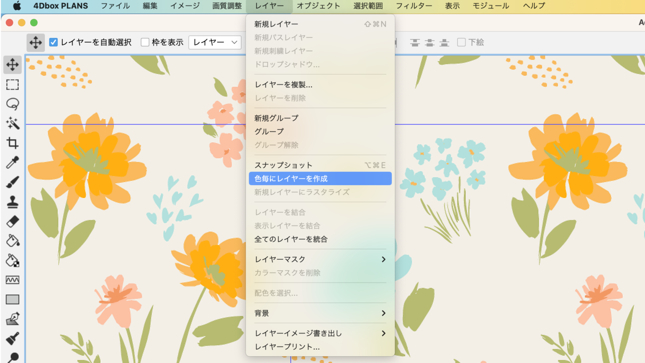This screenshot has width=645, height=363.
Task: Enable the 枠を表示 checkbox
Action: [x=145, y=42]
